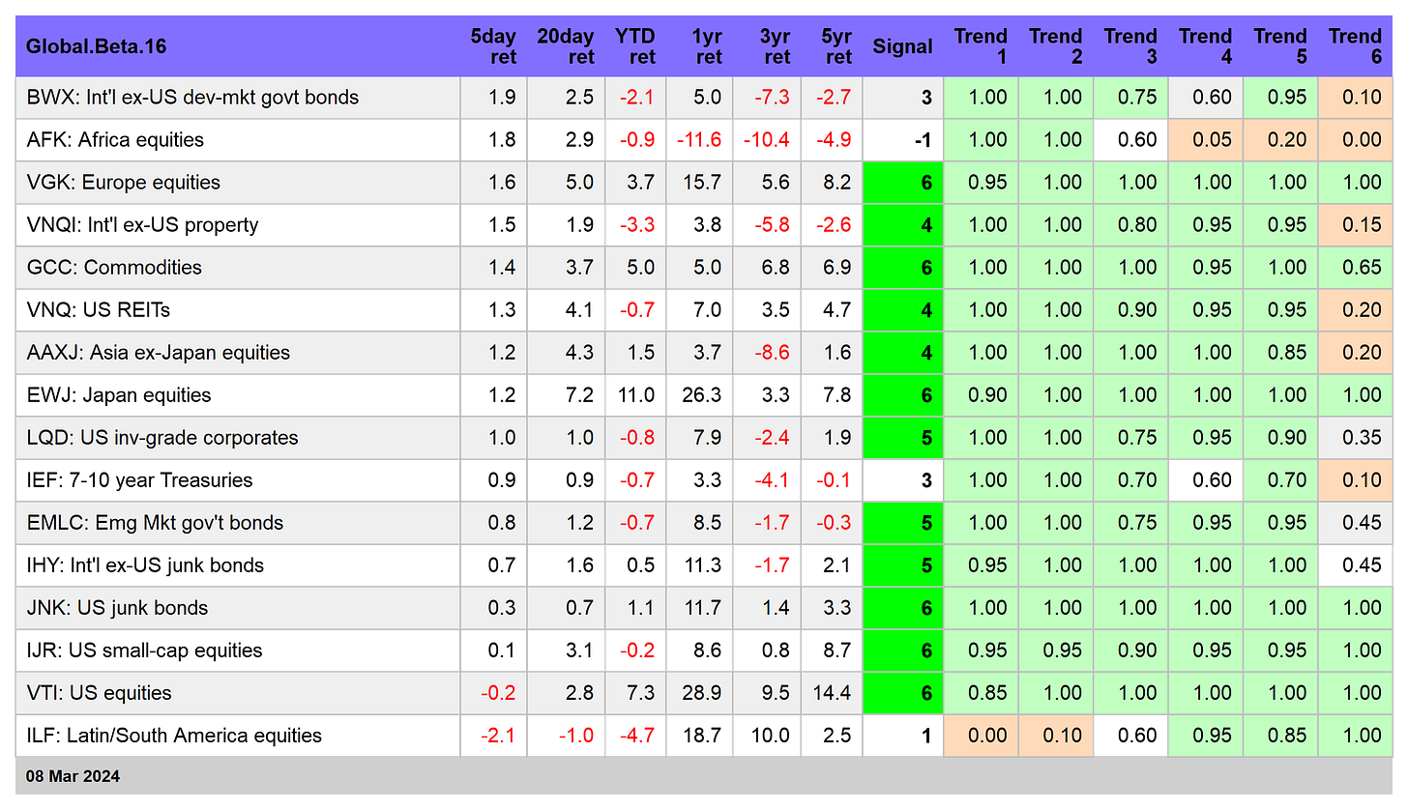
Task: Select the AFK Africa equities row label
Action: point(115,140)
